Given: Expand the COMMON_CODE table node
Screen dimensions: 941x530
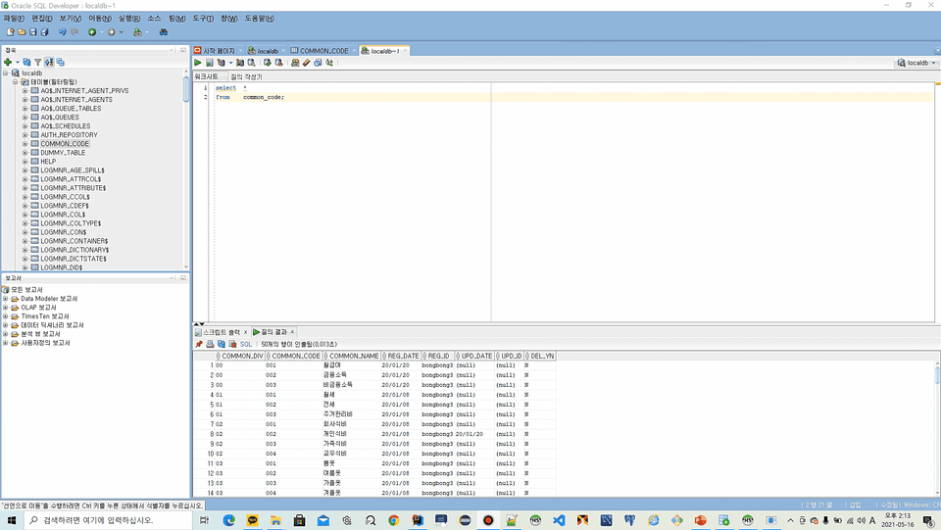Looking at the screenshot, I should pyautogui.click(x=25, y=144).
